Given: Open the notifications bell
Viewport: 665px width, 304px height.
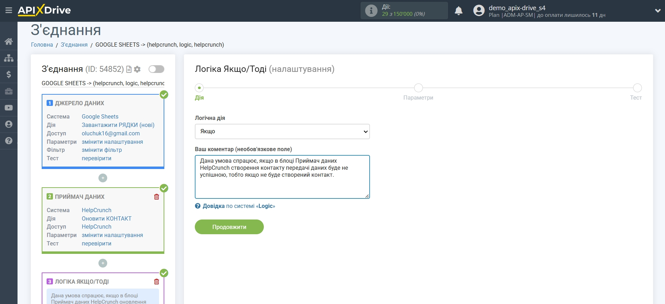Looking at the screenshot, I should (x=459, y=11).
